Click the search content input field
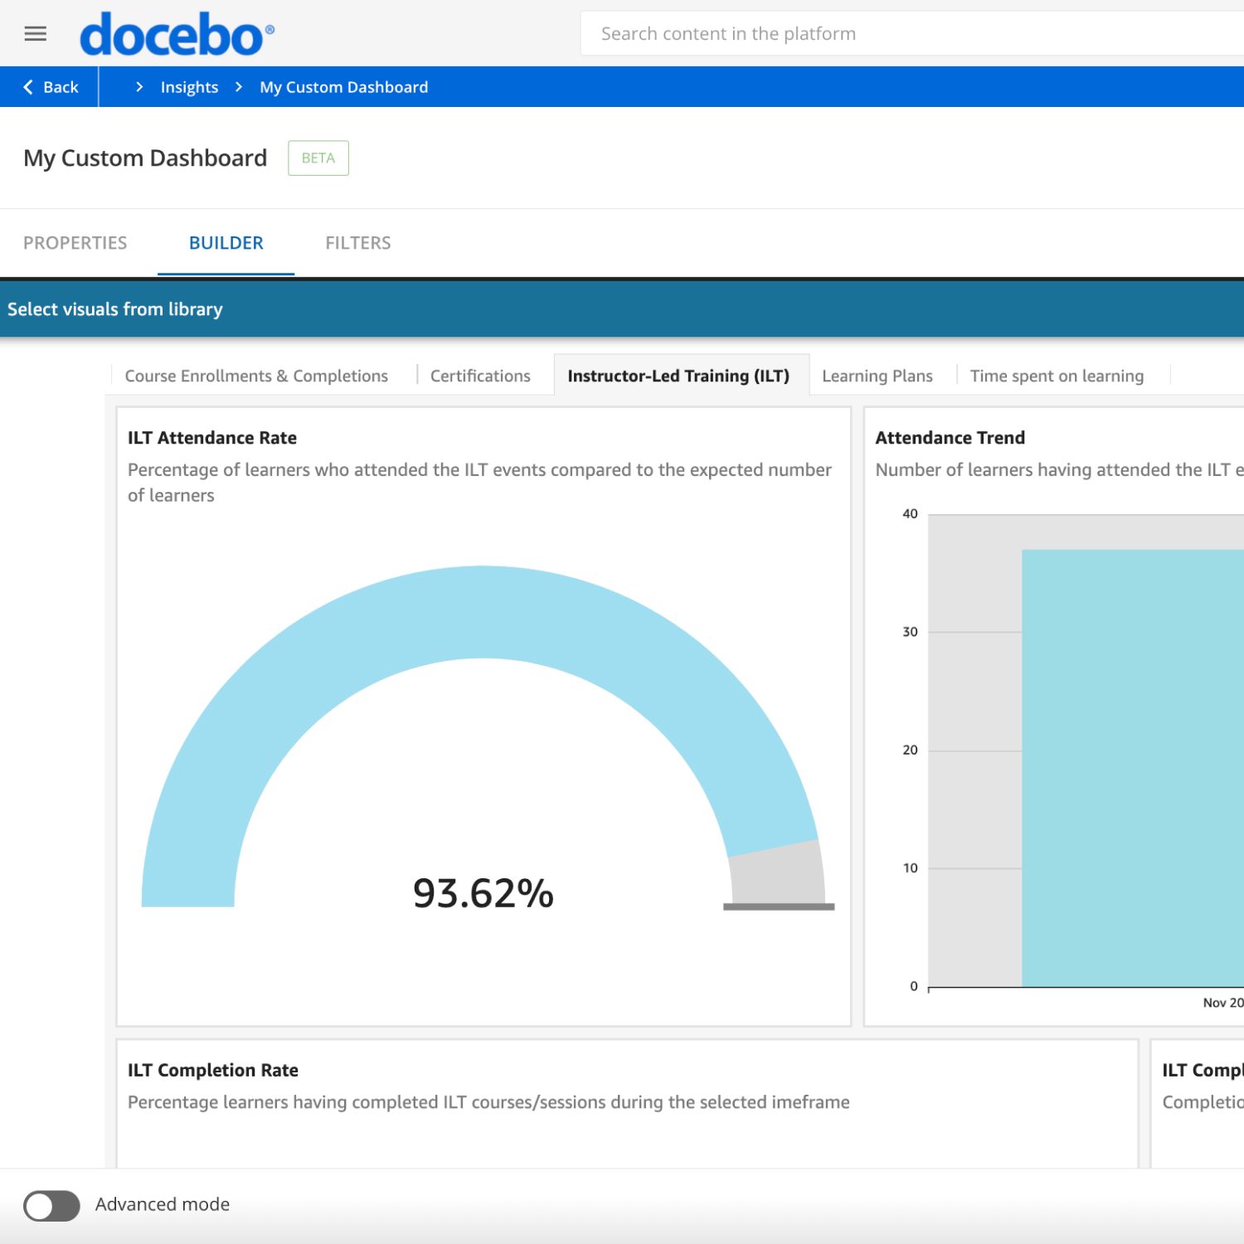The height and width of the screenshot is (1244, 1244). tap(912, 34)
